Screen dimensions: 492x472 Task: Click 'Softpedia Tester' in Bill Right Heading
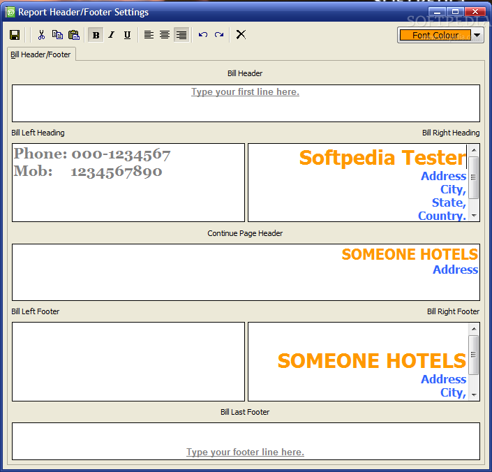(x=383, y=158)
